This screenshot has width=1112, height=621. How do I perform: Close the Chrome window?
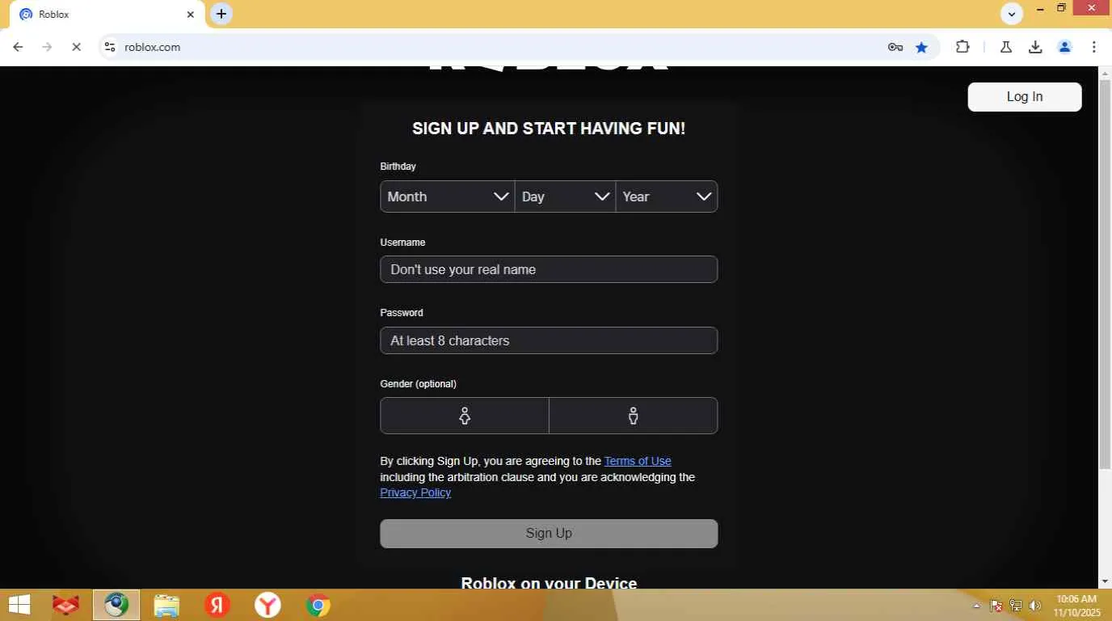(x=1092, y=9)
